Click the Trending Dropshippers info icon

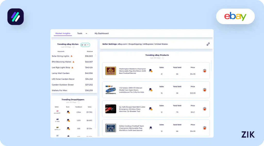point(79,102)
